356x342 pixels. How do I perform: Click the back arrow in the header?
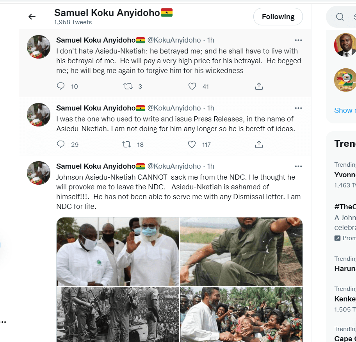[x=32, y=16]
